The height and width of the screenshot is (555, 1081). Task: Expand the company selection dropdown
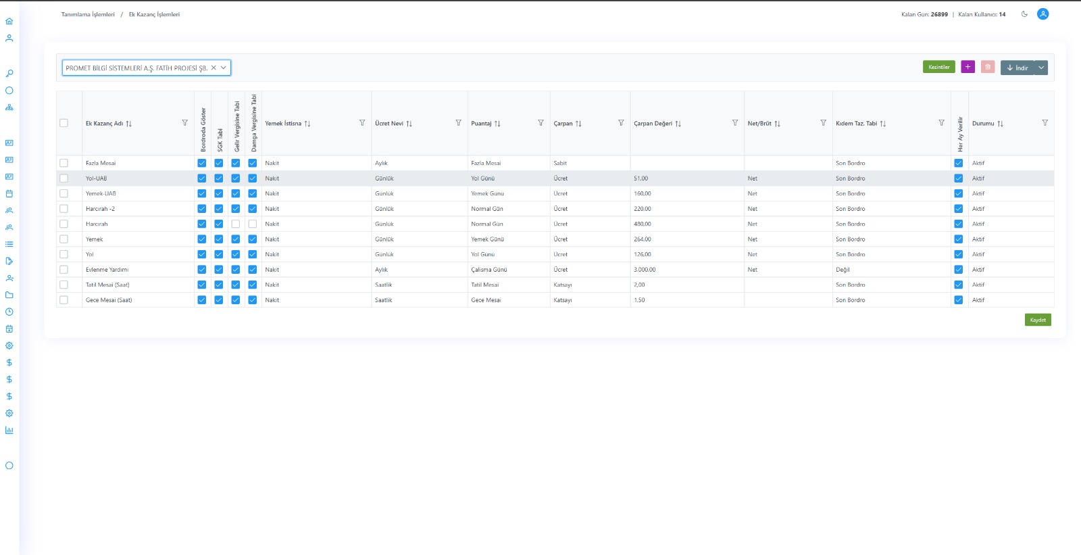pos(224,68)
